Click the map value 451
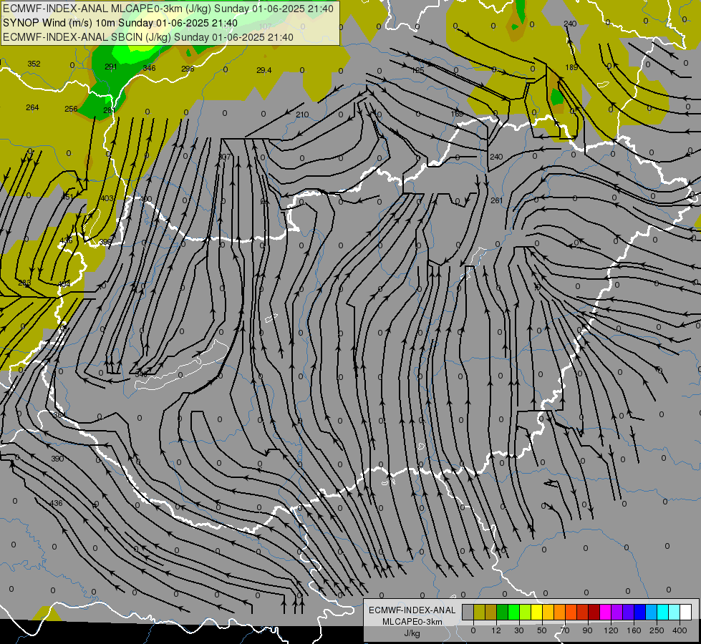 (67, 197)
